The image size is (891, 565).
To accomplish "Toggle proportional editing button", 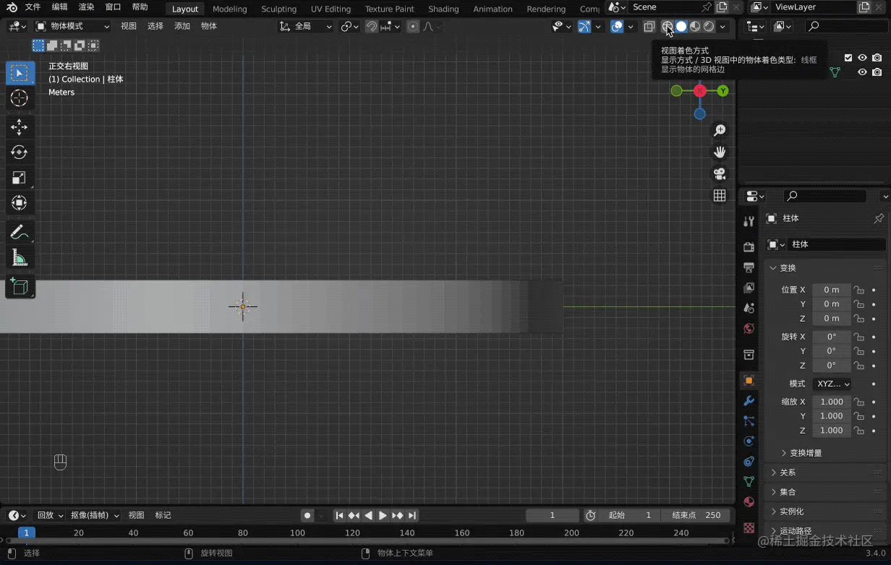I will [412, 26].
